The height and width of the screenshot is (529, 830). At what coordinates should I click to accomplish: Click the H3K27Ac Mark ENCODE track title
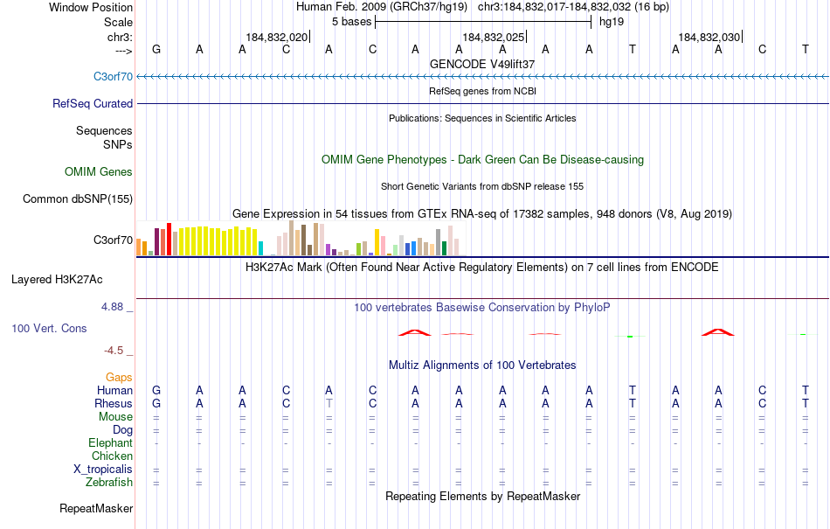point(482,267)
